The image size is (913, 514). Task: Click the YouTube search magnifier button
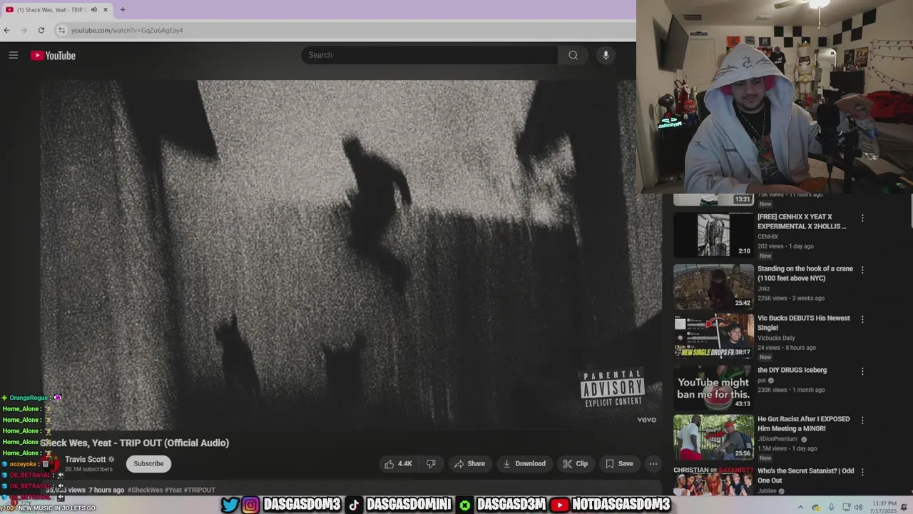click(573, 55)
